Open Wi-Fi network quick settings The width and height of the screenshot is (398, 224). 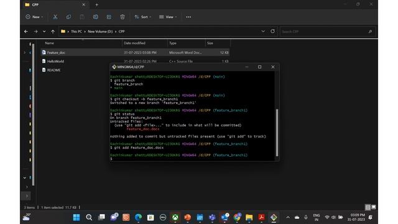[327, 217]
